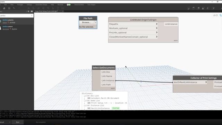This screenshot has width=222, height=125.
Task: Restore the Dynamo window
Action: (217, 2)
